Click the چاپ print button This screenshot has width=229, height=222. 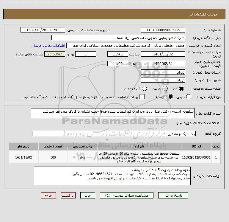click(88, 195)
